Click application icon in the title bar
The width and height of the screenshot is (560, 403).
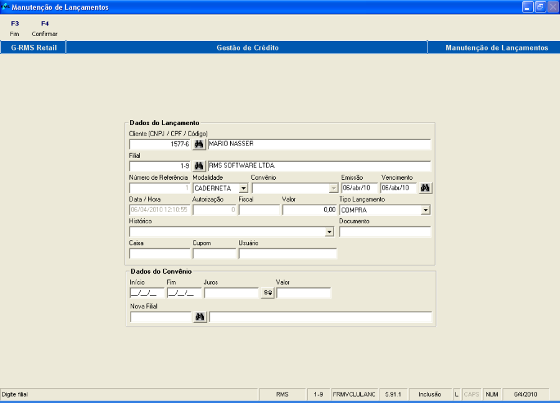5,7
